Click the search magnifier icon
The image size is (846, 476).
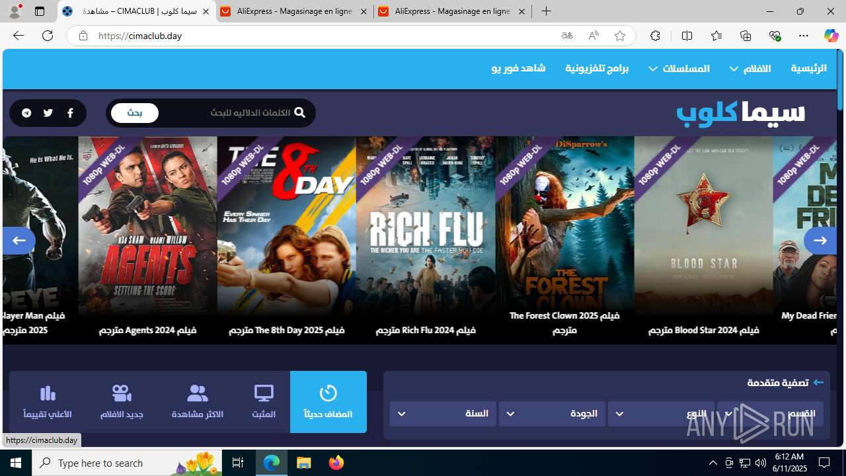point(299,113)
